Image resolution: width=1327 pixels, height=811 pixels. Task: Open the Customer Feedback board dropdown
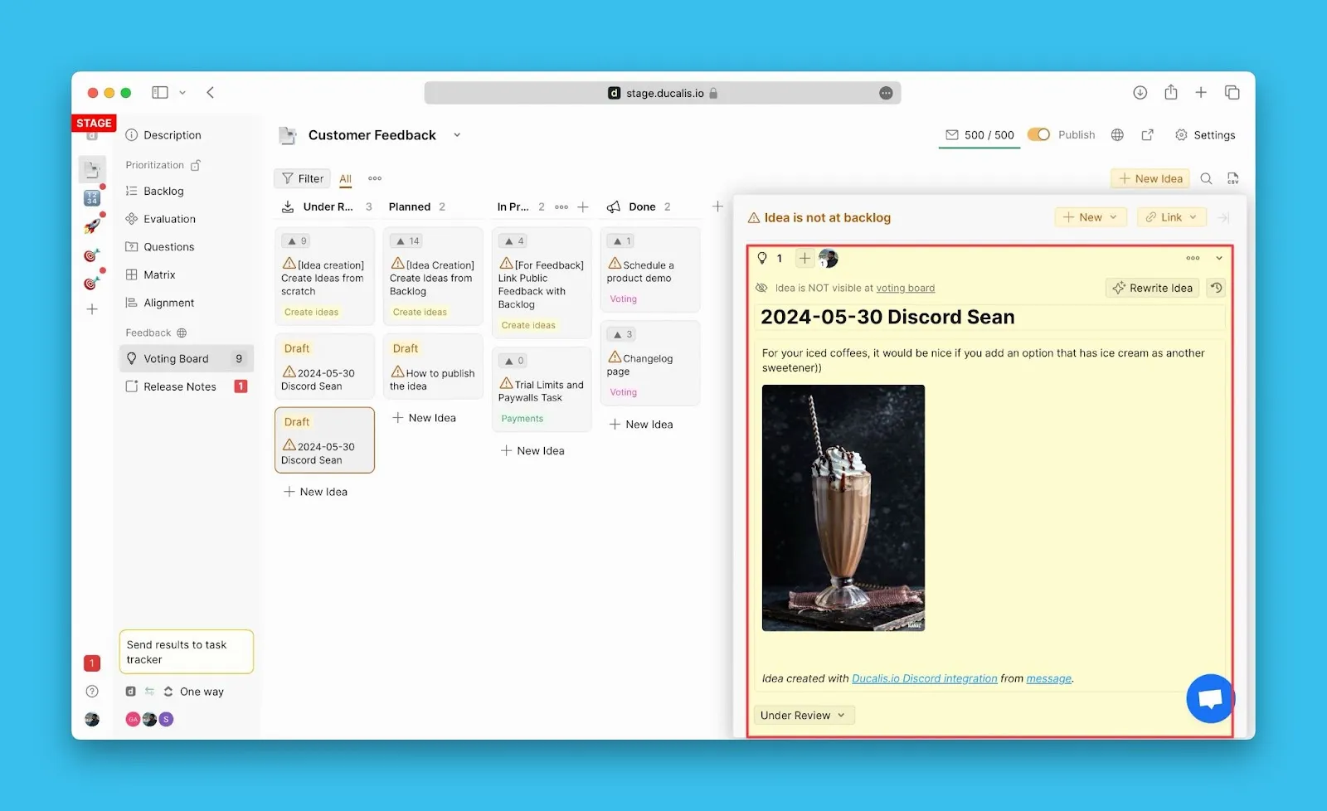coord(457,135)
